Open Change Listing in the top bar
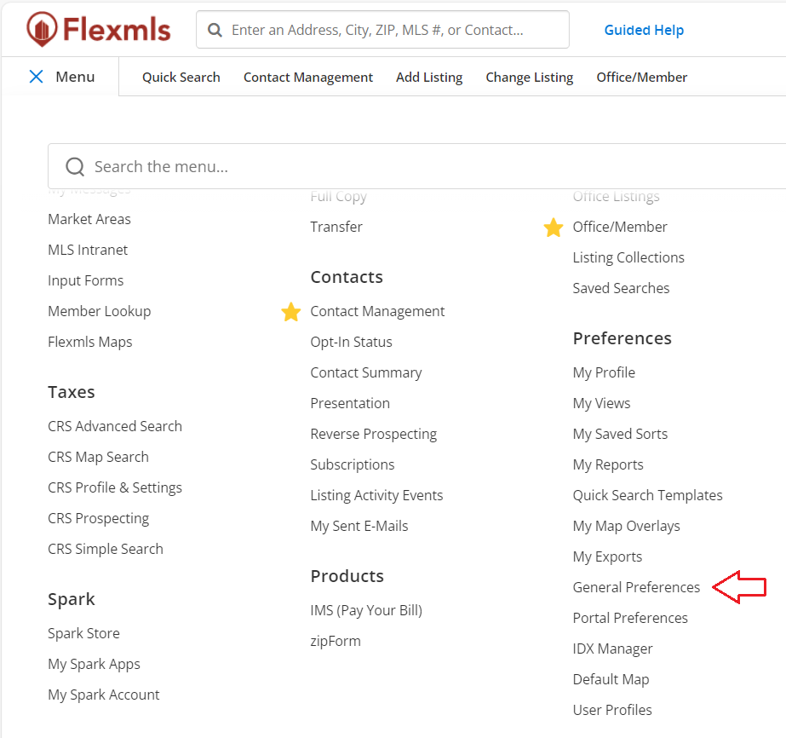The image size is (786, 738). pos(529,78)
